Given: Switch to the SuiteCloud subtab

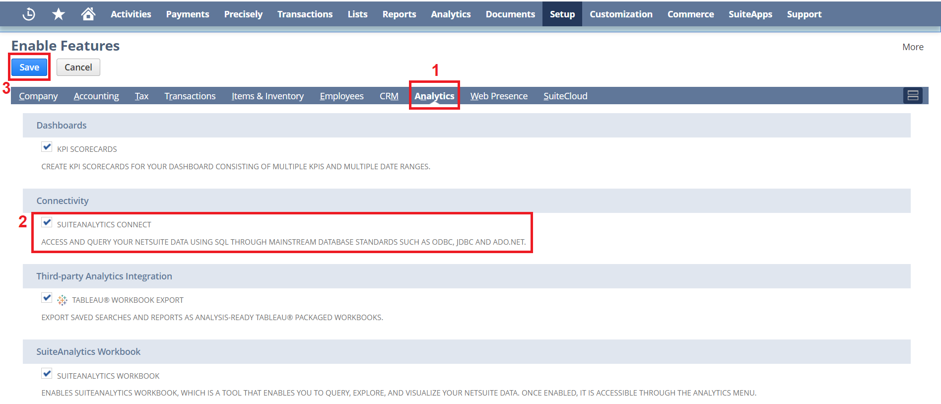Looking at the screenshot, I should tap(565, 96).
